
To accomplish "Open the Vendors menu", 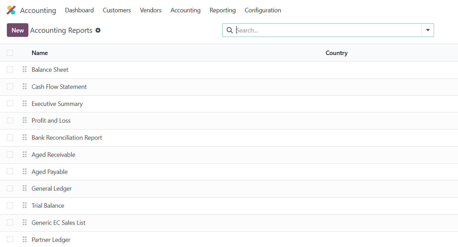I will 151,10.
